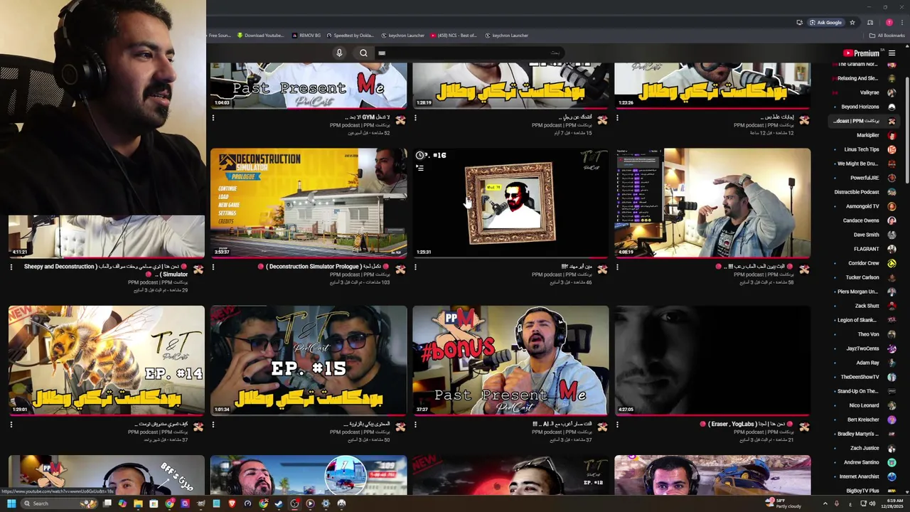Open Markiplier subscription in sidebar
Image resolution: width=910 pixels, height=512 pixels.
(863, 135)
